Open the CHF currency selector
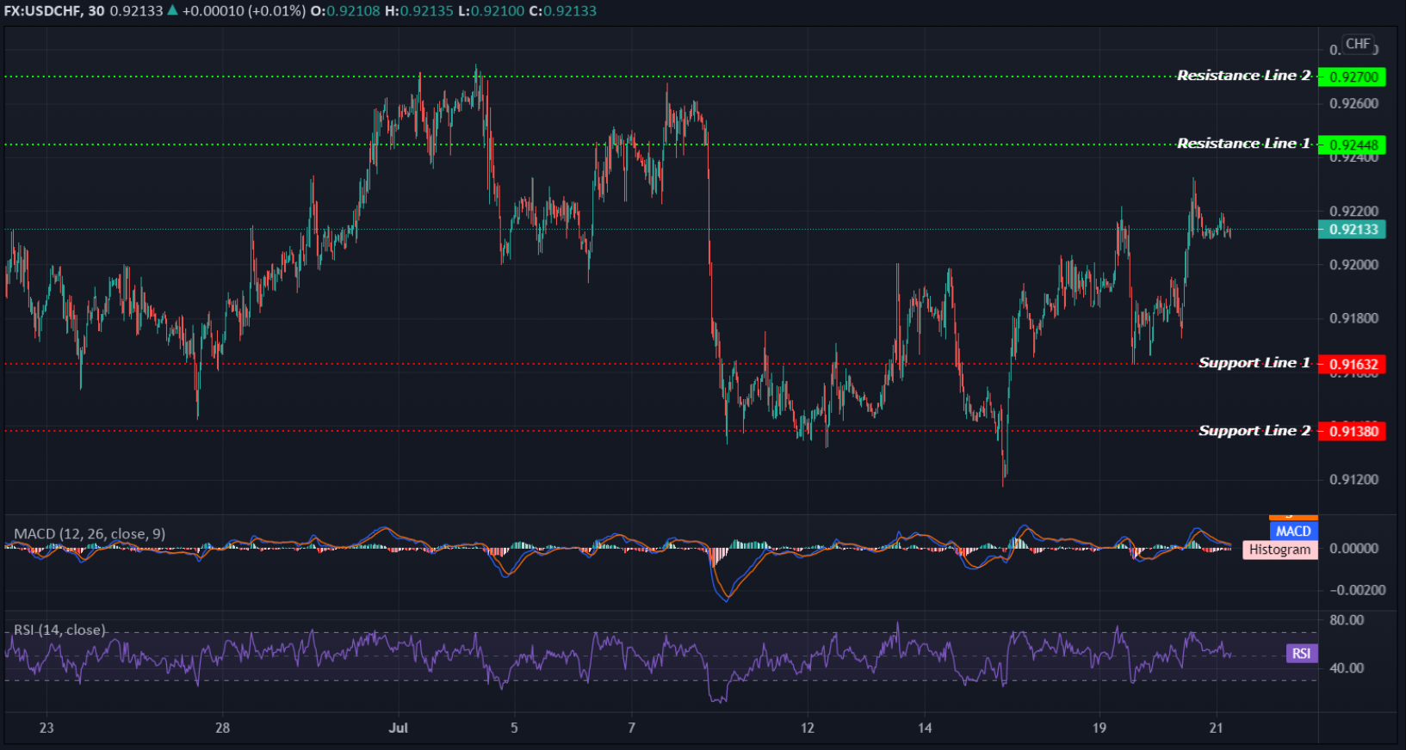The image size is (1406, 750). tap(1358, 44)
